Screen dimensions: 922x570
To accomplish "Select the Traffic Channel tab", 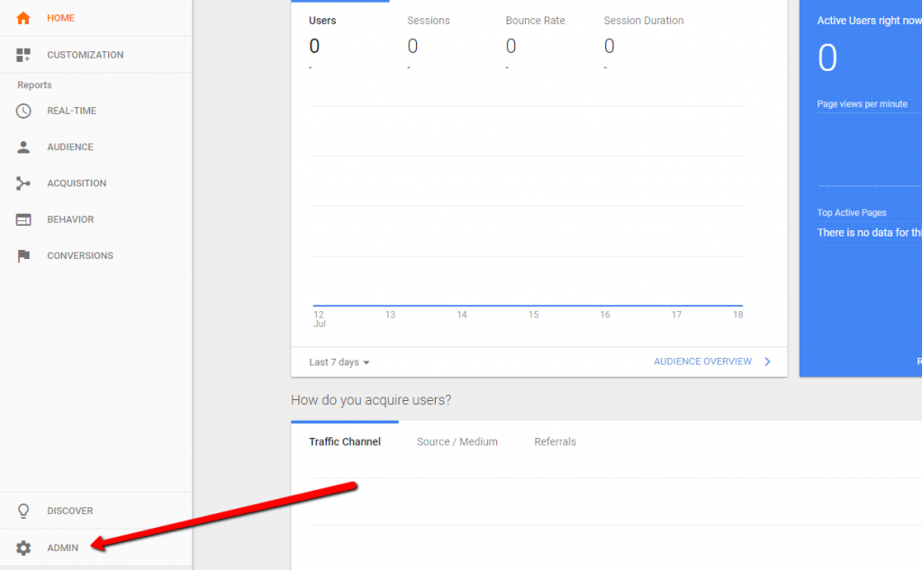I will point(345,441).
